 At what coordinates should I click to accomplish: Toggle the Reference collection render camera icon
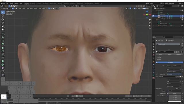[182, 10]
